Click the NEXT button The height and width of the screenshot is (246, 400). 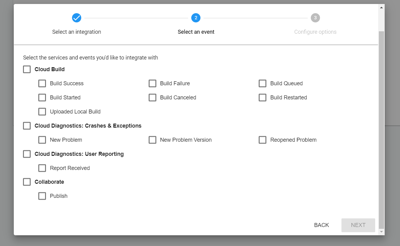[358, 225]
